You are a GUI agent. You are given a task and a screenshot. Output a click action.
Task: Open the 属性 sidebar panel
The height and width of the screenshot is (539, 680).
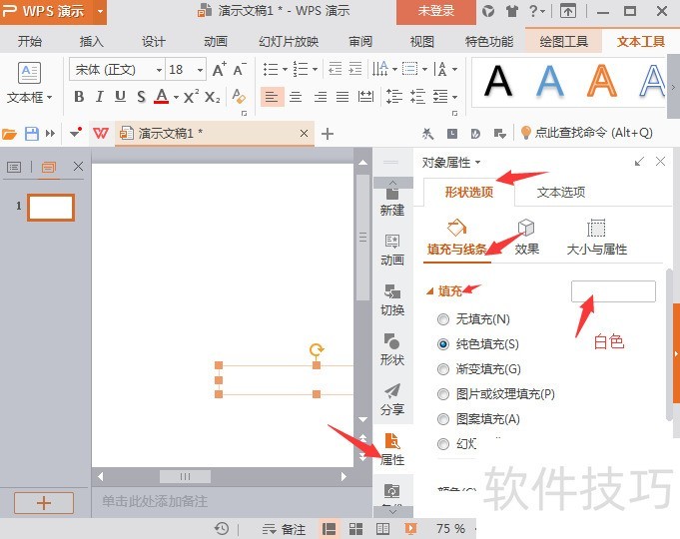coord(392,449)
